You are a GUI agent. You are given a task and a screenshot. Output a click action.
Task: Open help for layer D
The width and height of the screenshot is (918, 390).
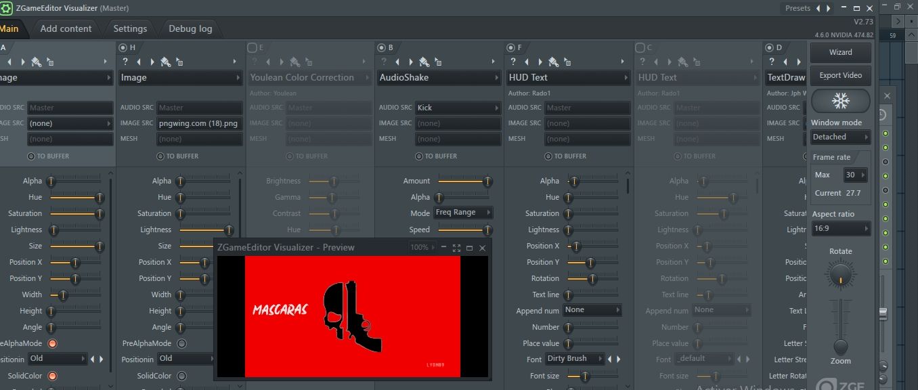coord(771,62)
